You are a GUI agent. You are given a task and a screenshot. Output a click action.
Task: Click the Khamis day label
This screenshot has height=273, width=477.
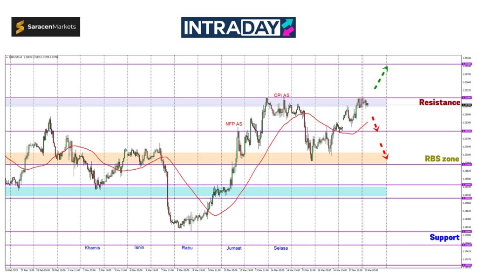(x=92, y=248)
